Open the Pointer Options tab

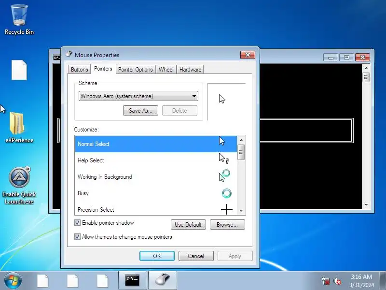pos(136,70)
